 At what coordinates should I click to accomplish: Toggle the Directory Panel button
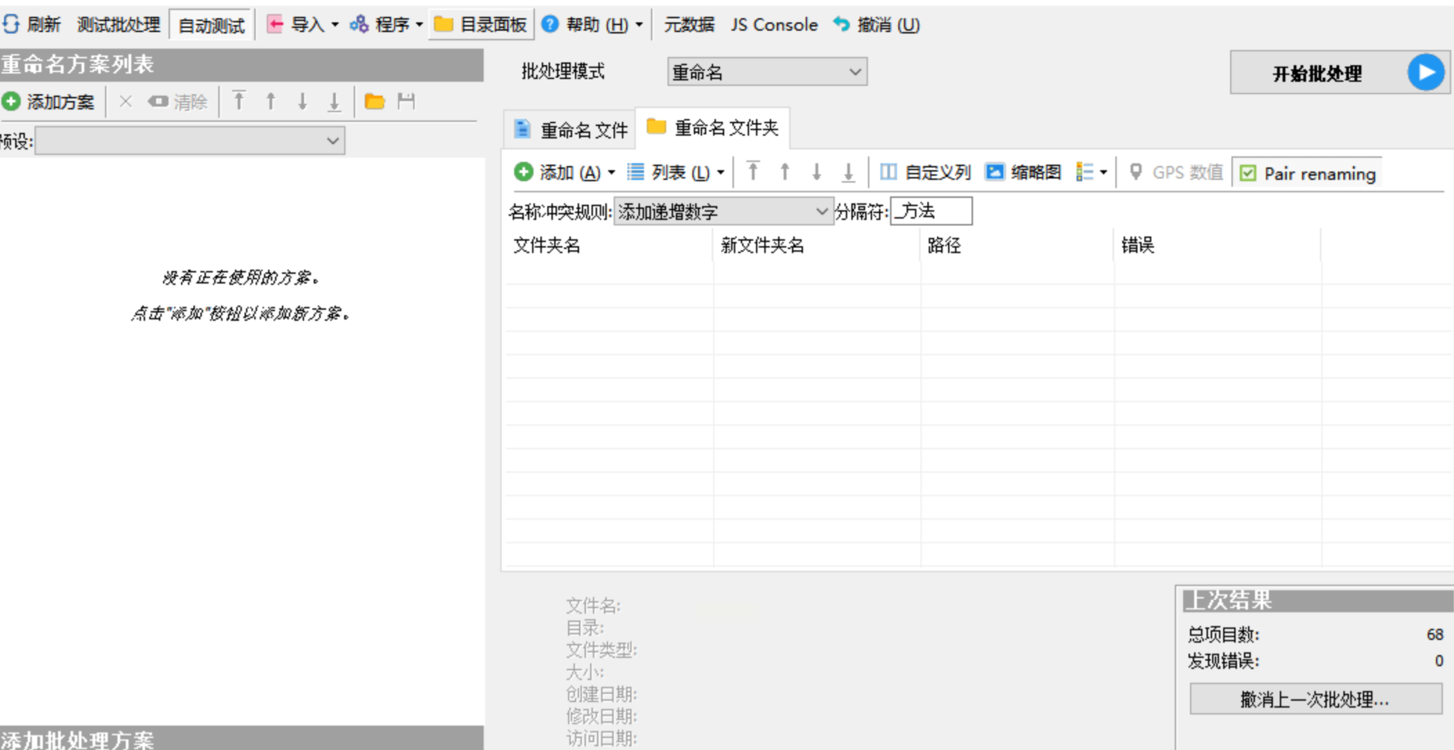pyautogui.click(x=482, y=25)
